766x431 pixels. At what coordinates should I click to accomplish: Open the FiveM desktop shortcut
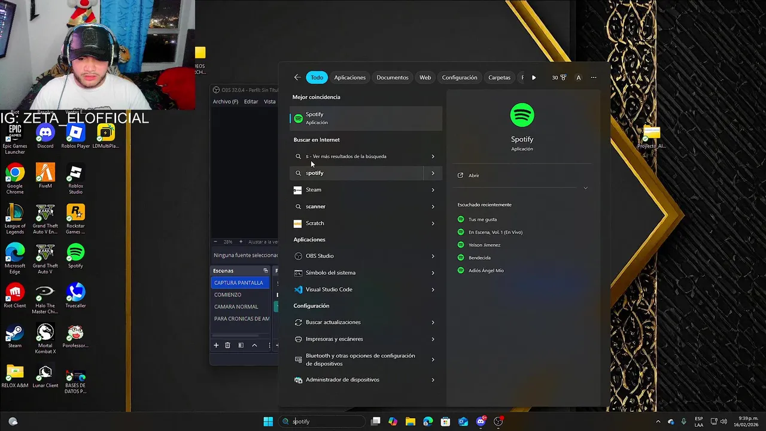(45, 177)
